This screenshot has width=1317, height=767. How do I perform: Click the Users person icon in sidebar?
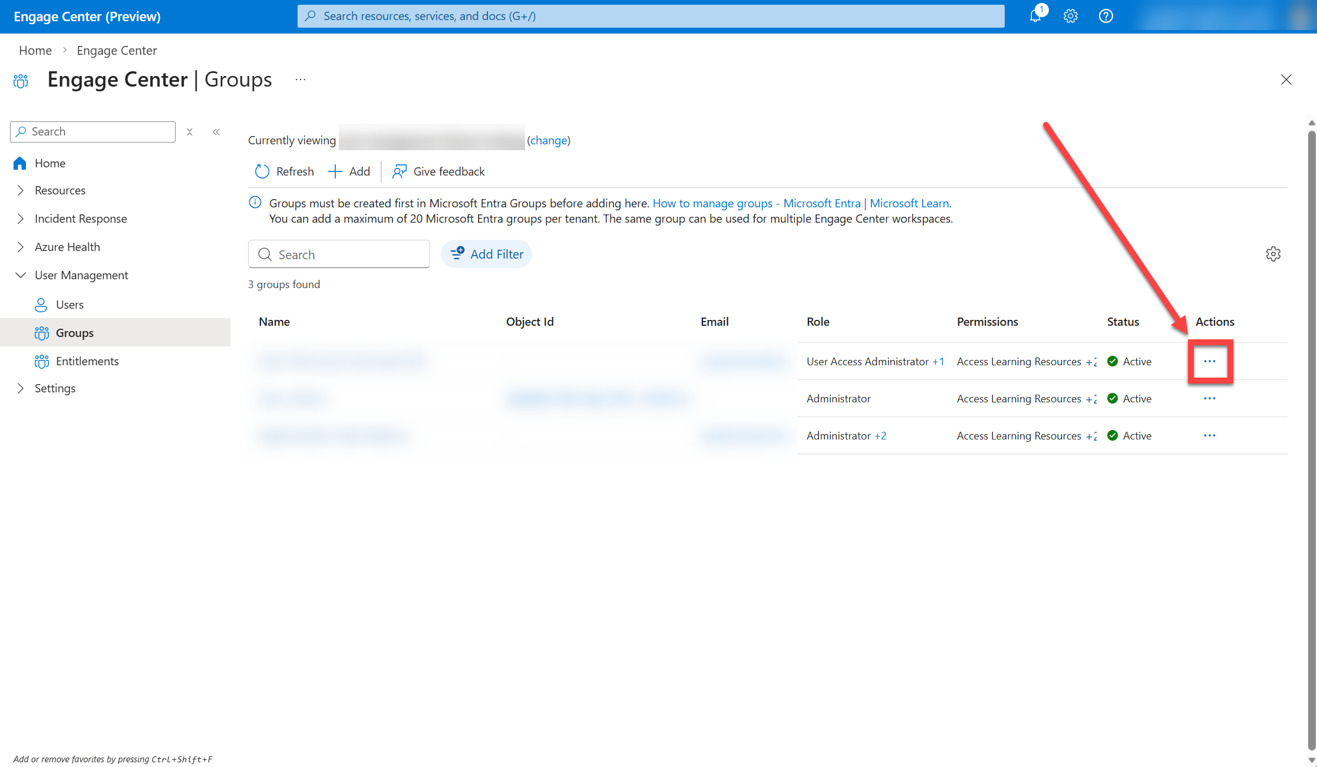41,305
